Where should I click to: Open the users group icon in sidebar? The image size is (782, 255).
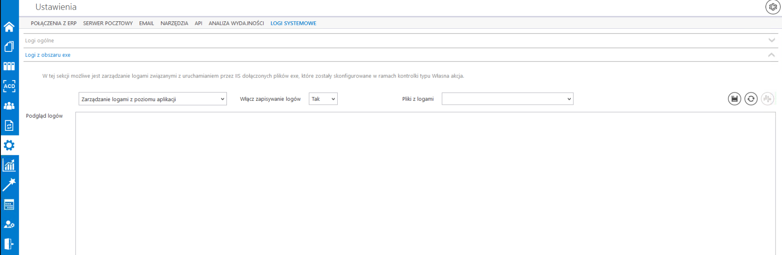[9, 106]
